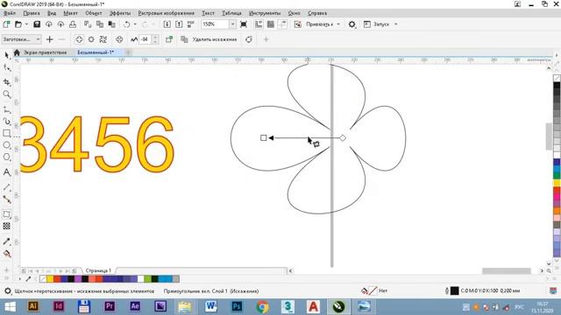Viewport: 561px width, 315px height.
Task: Click the diamond distortion center handle
Action: click(343, 138)
